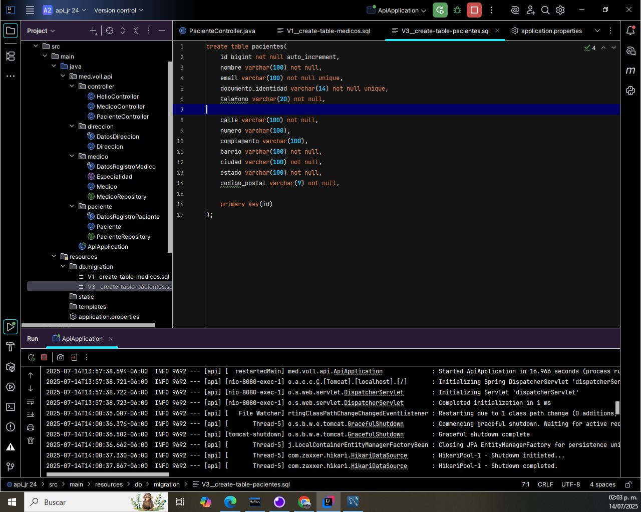Open the ApiApplication run configuration dropdown

397,10
